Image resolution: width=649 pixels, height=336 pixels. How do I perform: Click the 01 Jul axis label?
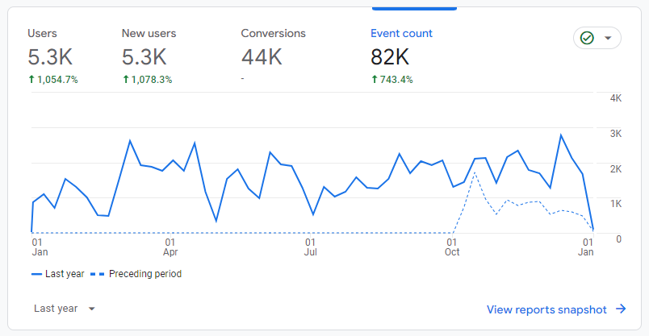tap(311, 247)
